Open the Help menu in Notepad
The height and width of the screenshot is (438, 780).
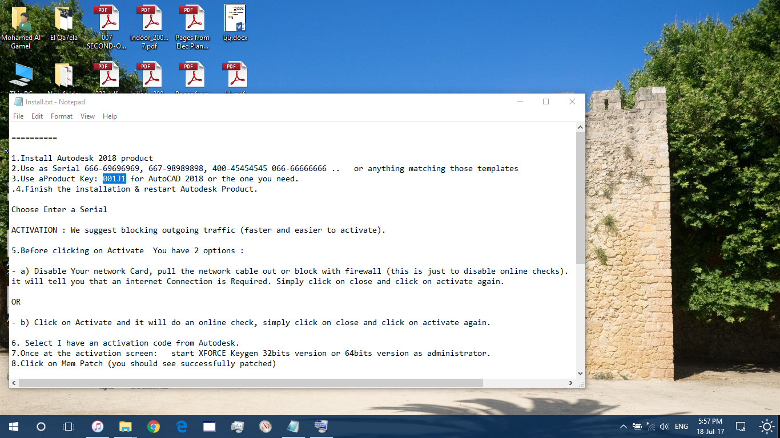point(110,116)
